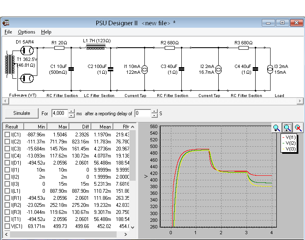
Task: Click the reset-zoom magnifier with red cross
Action: [298, 128]
